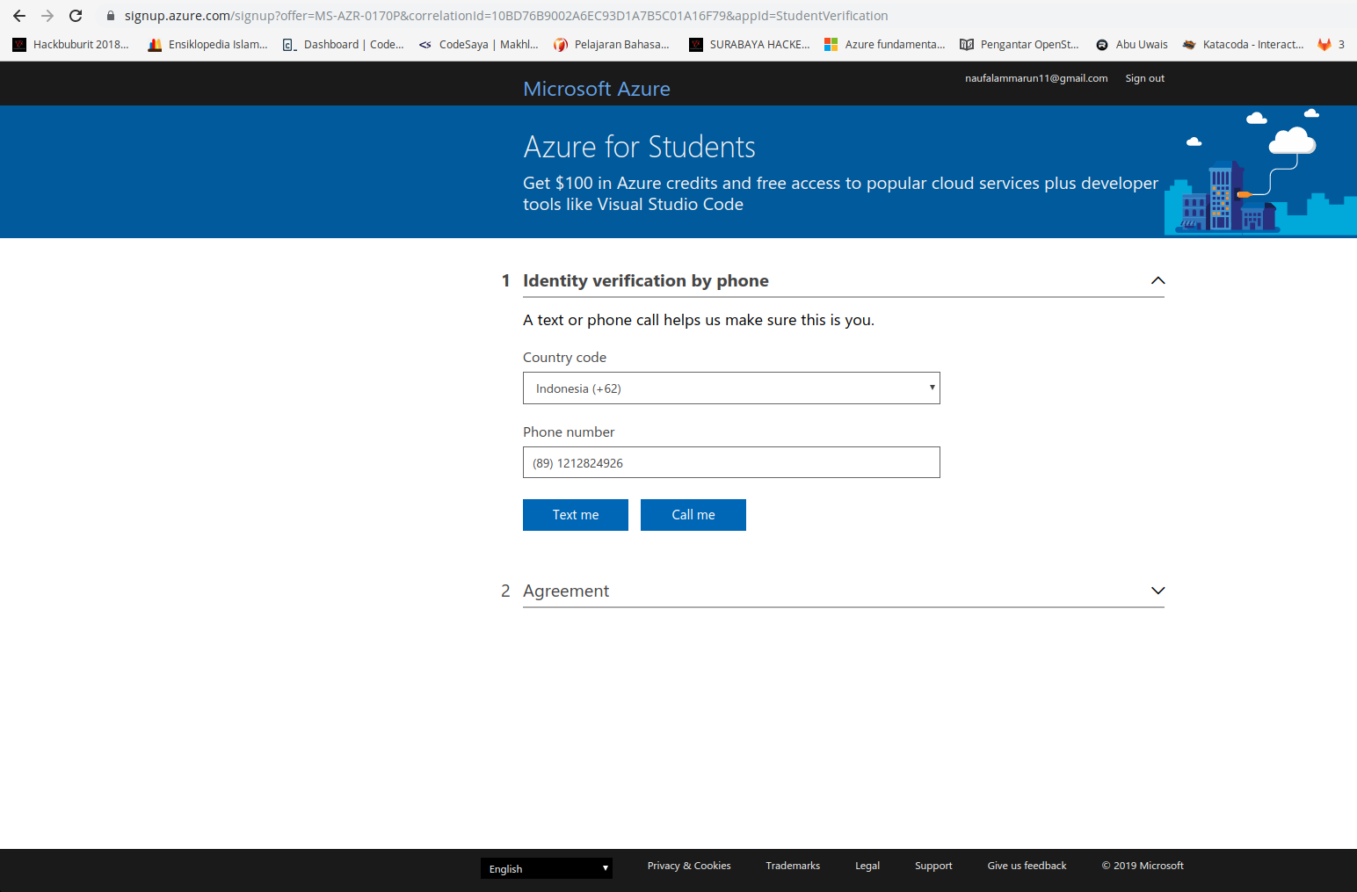Viewport: 1357px width, 892px height.
Task: Open the Support footer link
Action: coord(933,866)
